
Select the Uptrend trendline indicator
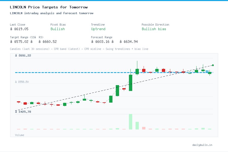click(98, 29)
